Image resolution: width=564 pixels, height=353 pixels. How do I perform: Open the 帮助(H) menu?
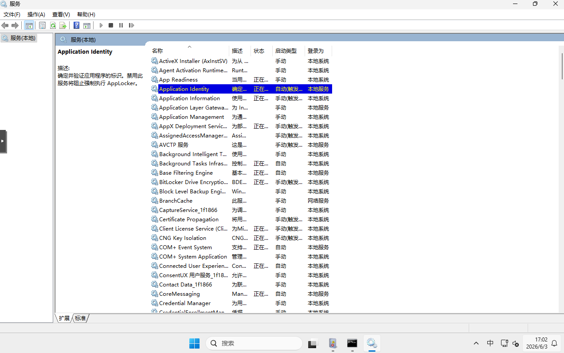pyautogui.click(x=86, y=15)
